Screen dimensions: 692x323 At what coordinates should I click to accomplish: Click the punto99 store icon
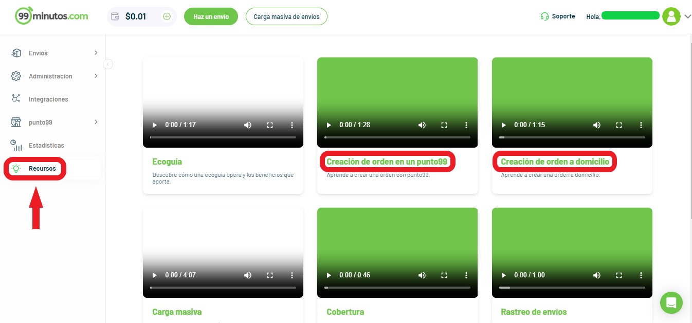click(16, 122)
